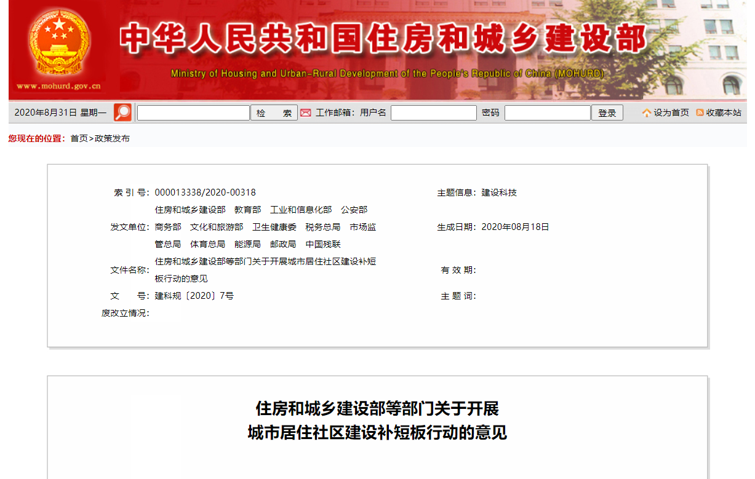
Task: Click issuing unit 卫生健康委
Action: click(x=274, y=227)
